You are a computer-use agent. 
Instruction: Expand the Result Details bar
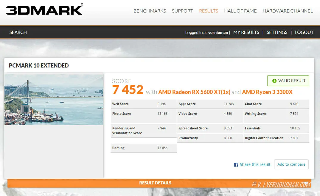point(159,183)
